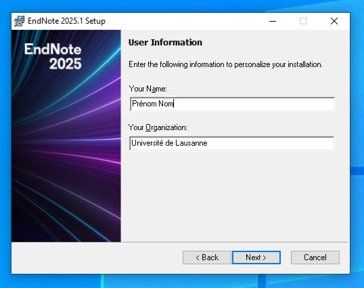Place cursor on "Université de Lausanne" text
Image resolution: width=364 pixels, height=288 pixels.
click(169, 143)
